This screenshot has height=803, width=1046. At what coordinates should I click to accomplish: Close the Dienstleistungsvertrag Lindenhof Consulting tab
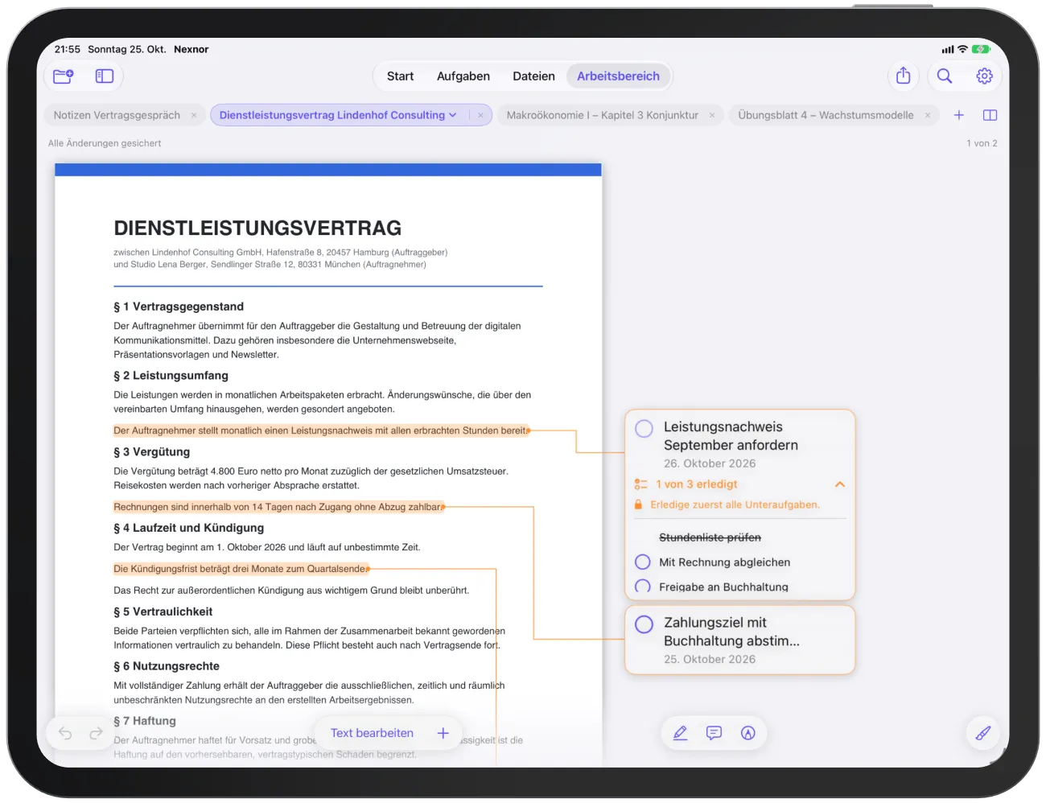pos(480,115)
